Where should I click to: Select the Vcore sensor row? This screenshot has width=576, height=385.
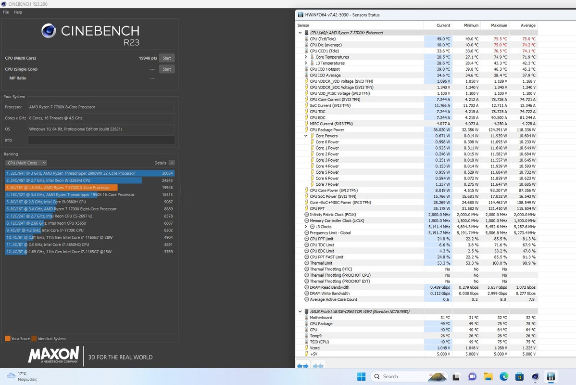point(417,348)
